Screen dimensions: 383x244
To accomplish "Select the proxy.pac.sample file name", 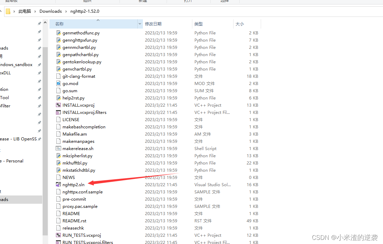I will tap(80, 206).
